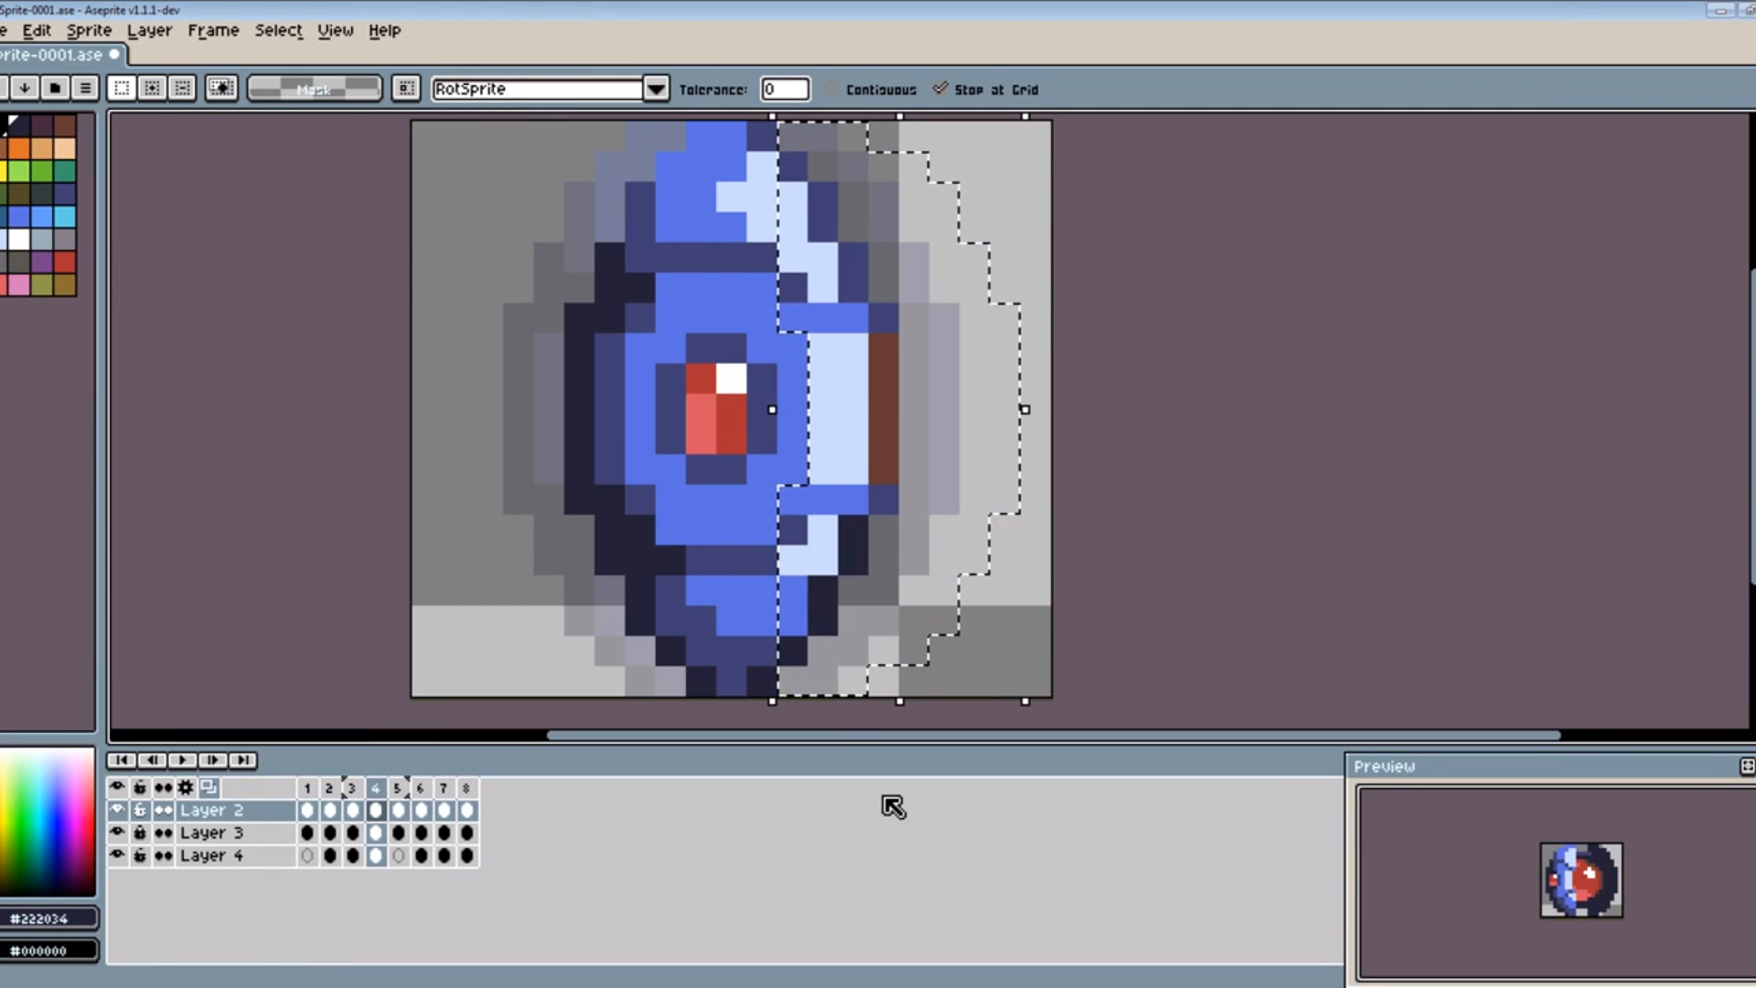Select Layer 3 in the timeline
The height and width of the screenshot is (988, 1756).
[235, 832]
